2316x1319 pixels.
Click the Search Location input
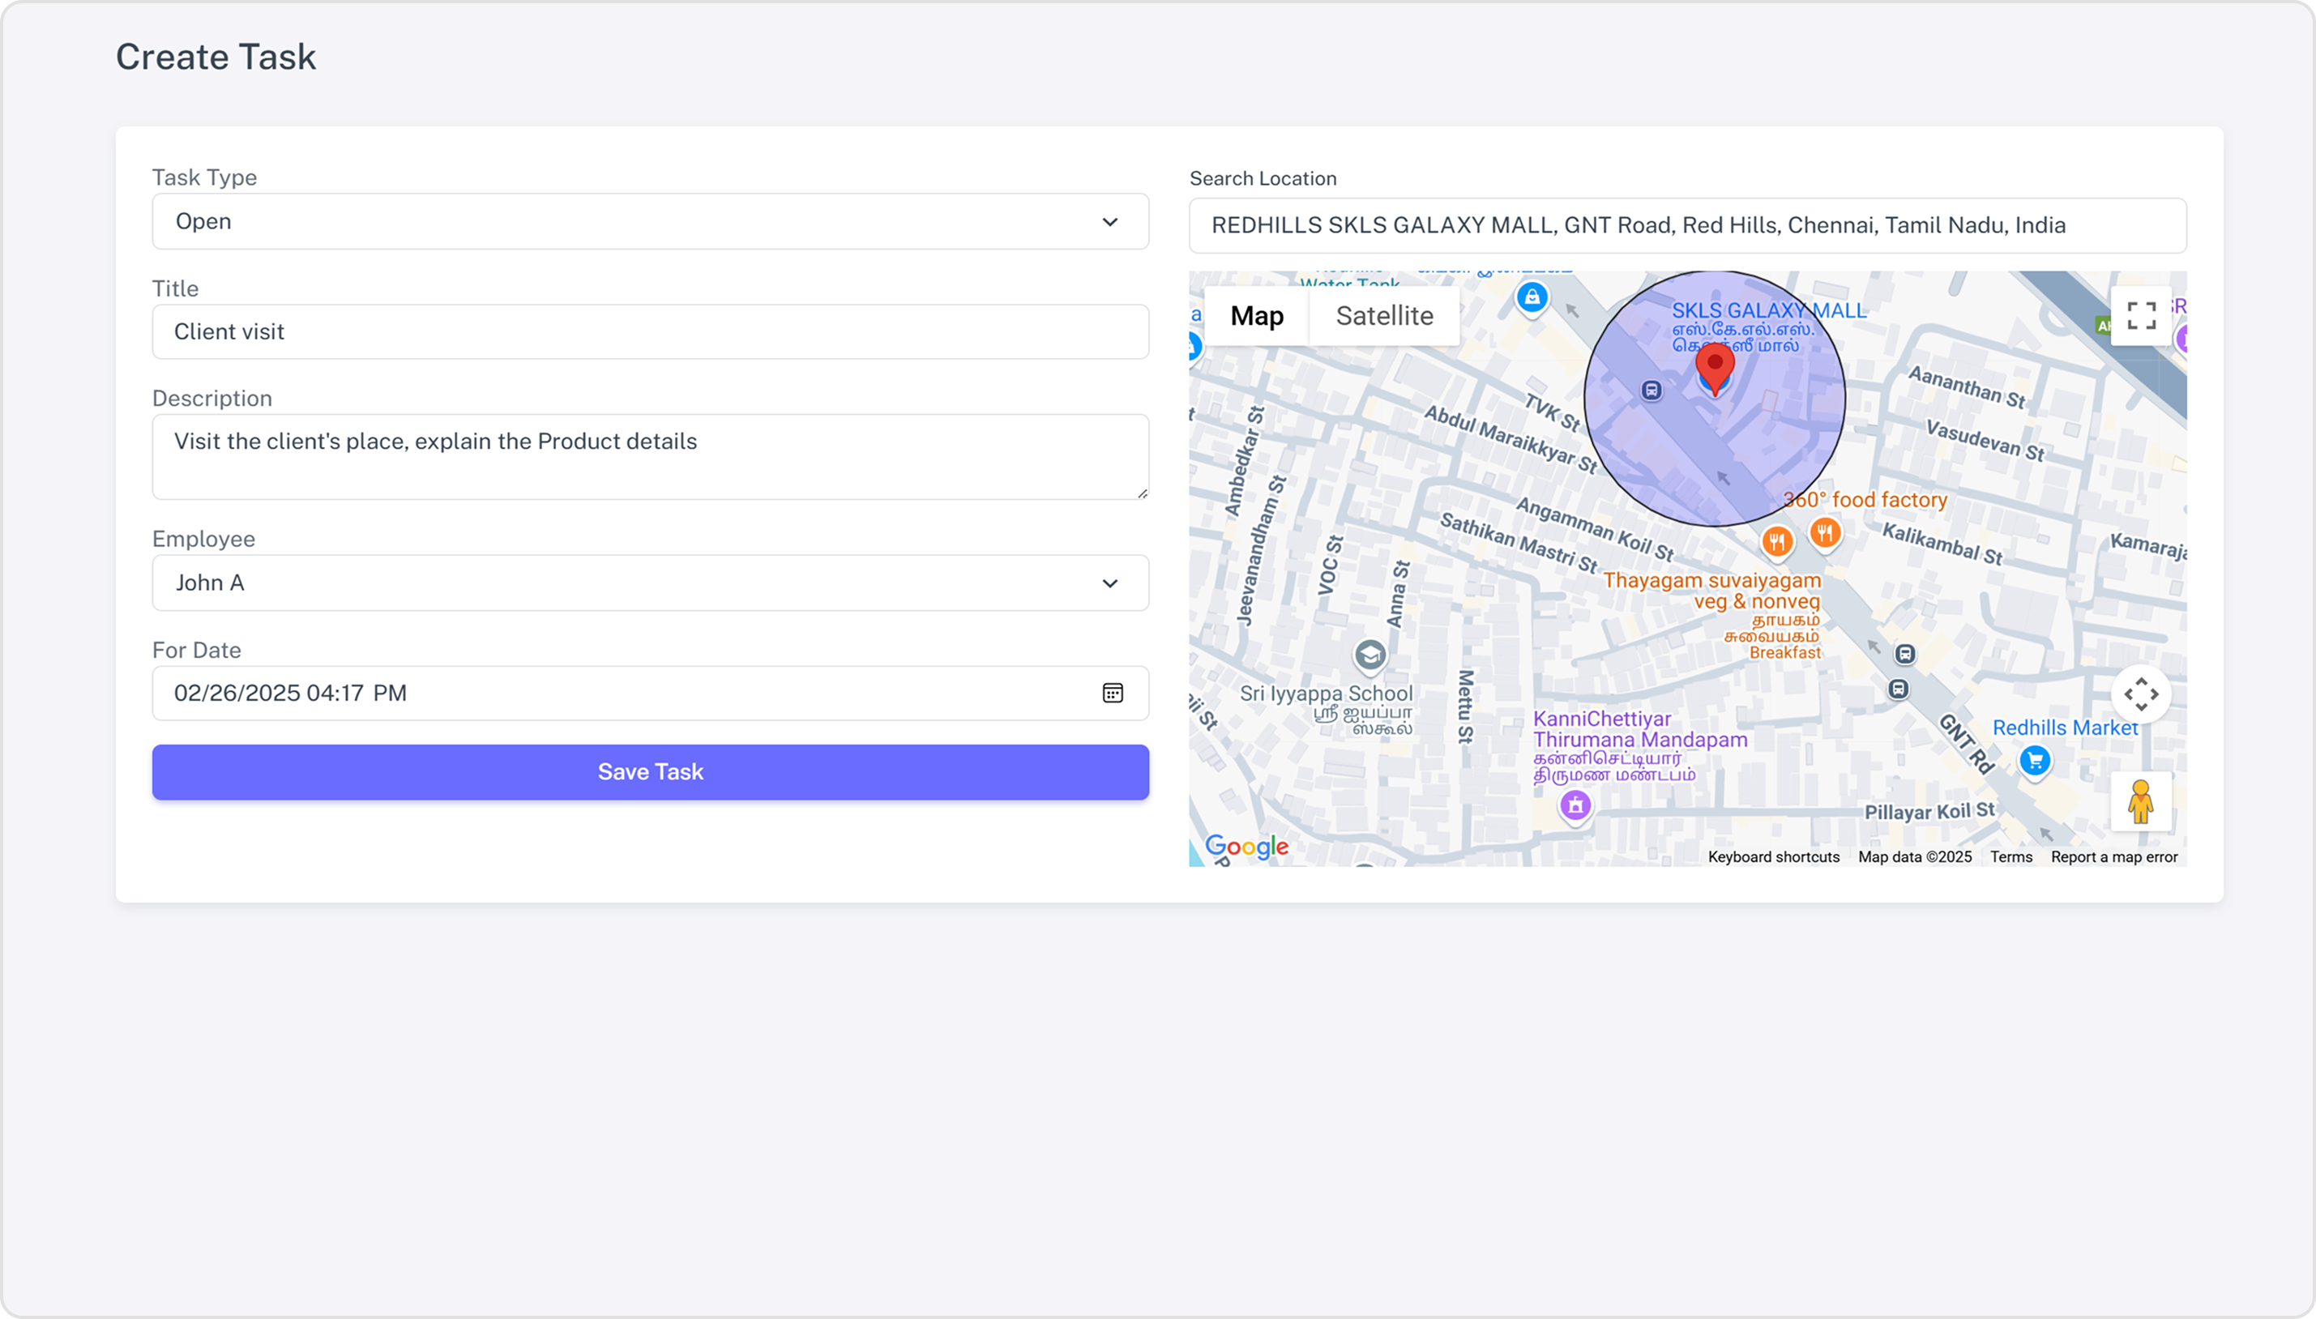pos(1687,225)
